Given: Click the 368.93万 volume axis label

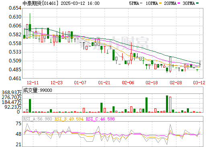Looking at the screenshot, I should tap(12, 93).
